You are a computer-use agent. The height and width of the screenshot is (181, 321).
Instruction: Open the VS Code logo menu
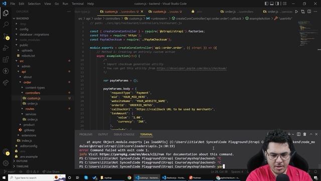pyautogui.click(x=4, y=4)
